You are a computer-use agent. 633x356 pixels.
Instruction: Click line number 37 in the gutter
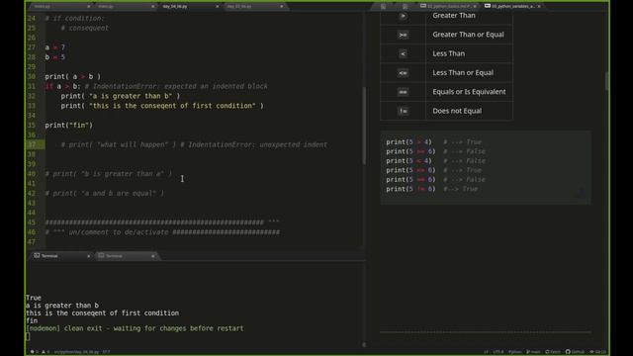(31, 144)
